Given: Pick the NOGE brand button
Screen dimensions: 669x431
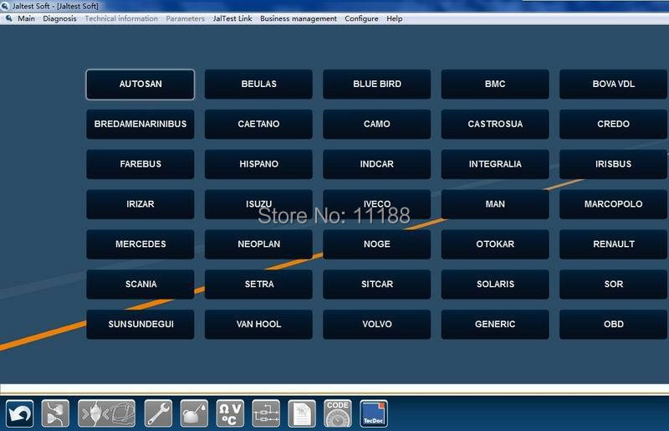Looking at the screenshot, I should pos(377,244).
